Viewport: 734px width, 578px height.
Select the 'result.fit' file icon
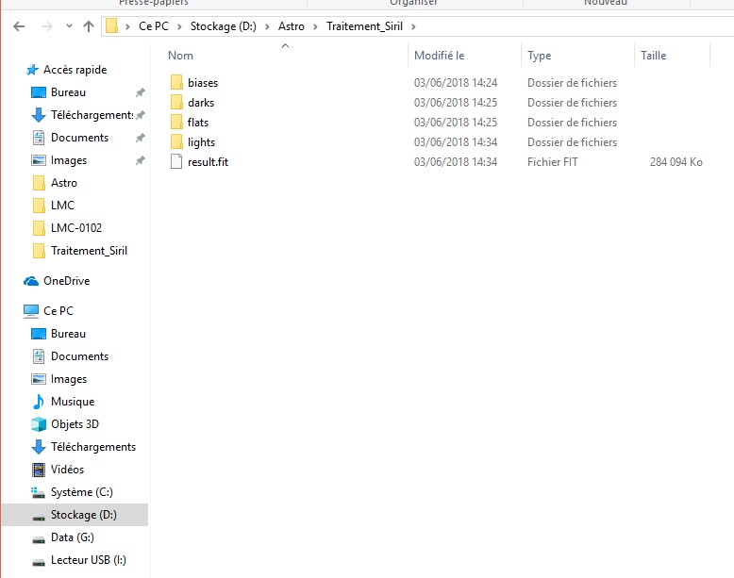176,161
